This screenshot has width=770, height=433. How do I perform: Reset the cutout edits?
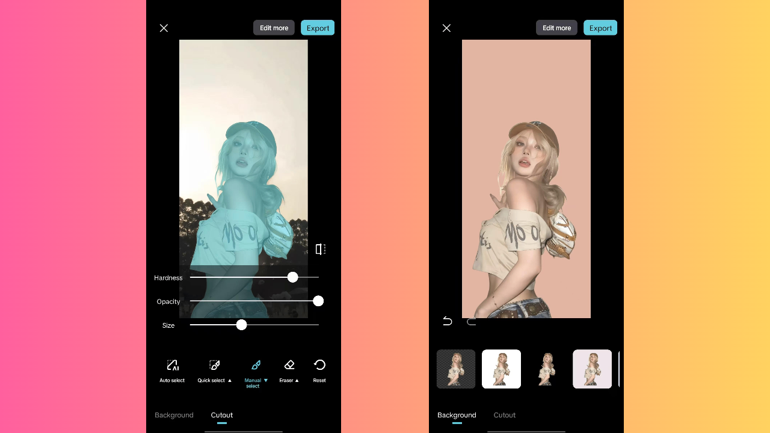[319, 370]
